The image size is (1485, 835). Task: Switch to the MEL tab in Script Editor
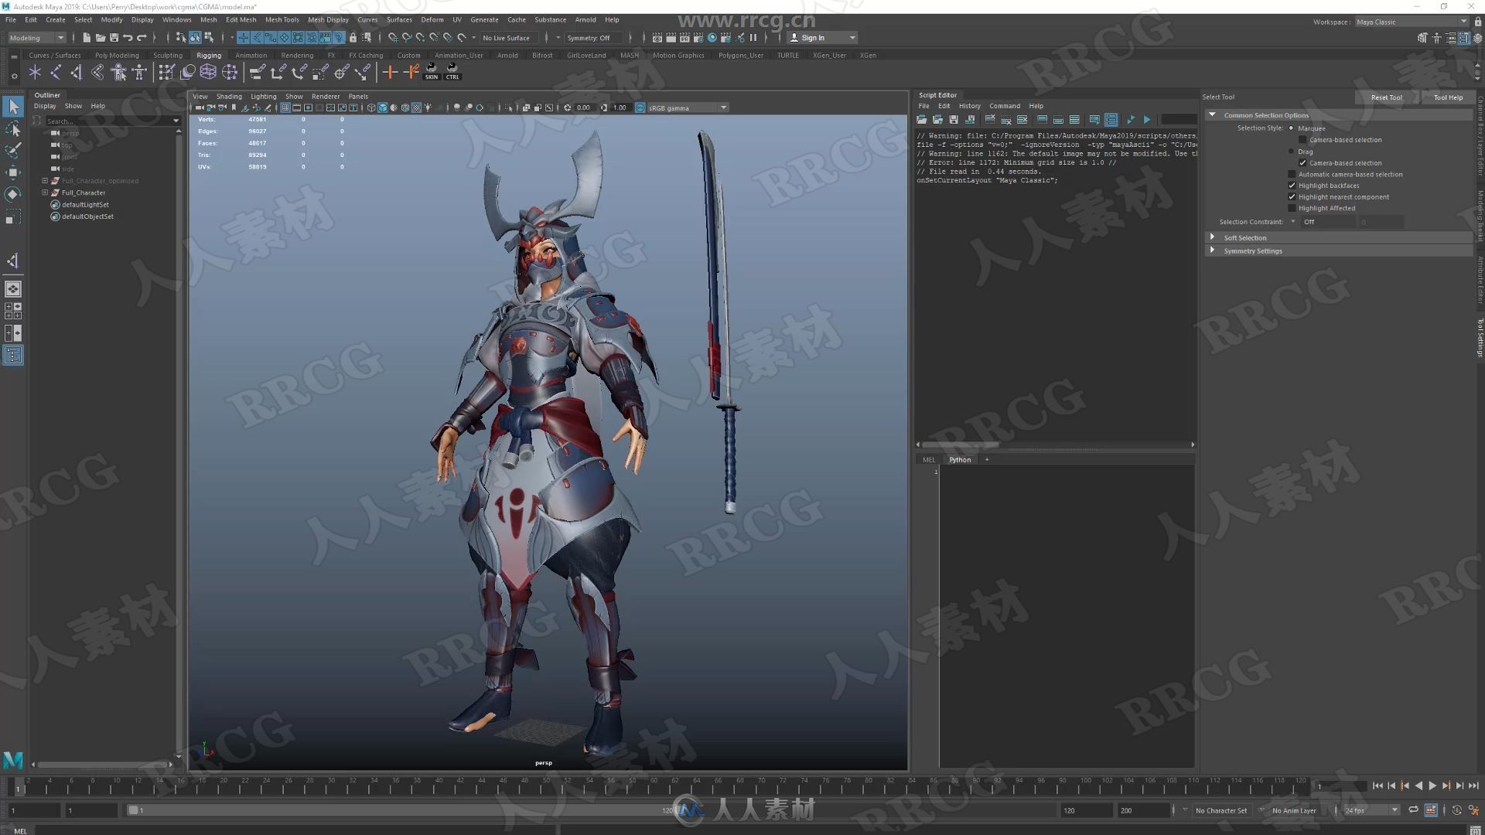coord(929,459)
